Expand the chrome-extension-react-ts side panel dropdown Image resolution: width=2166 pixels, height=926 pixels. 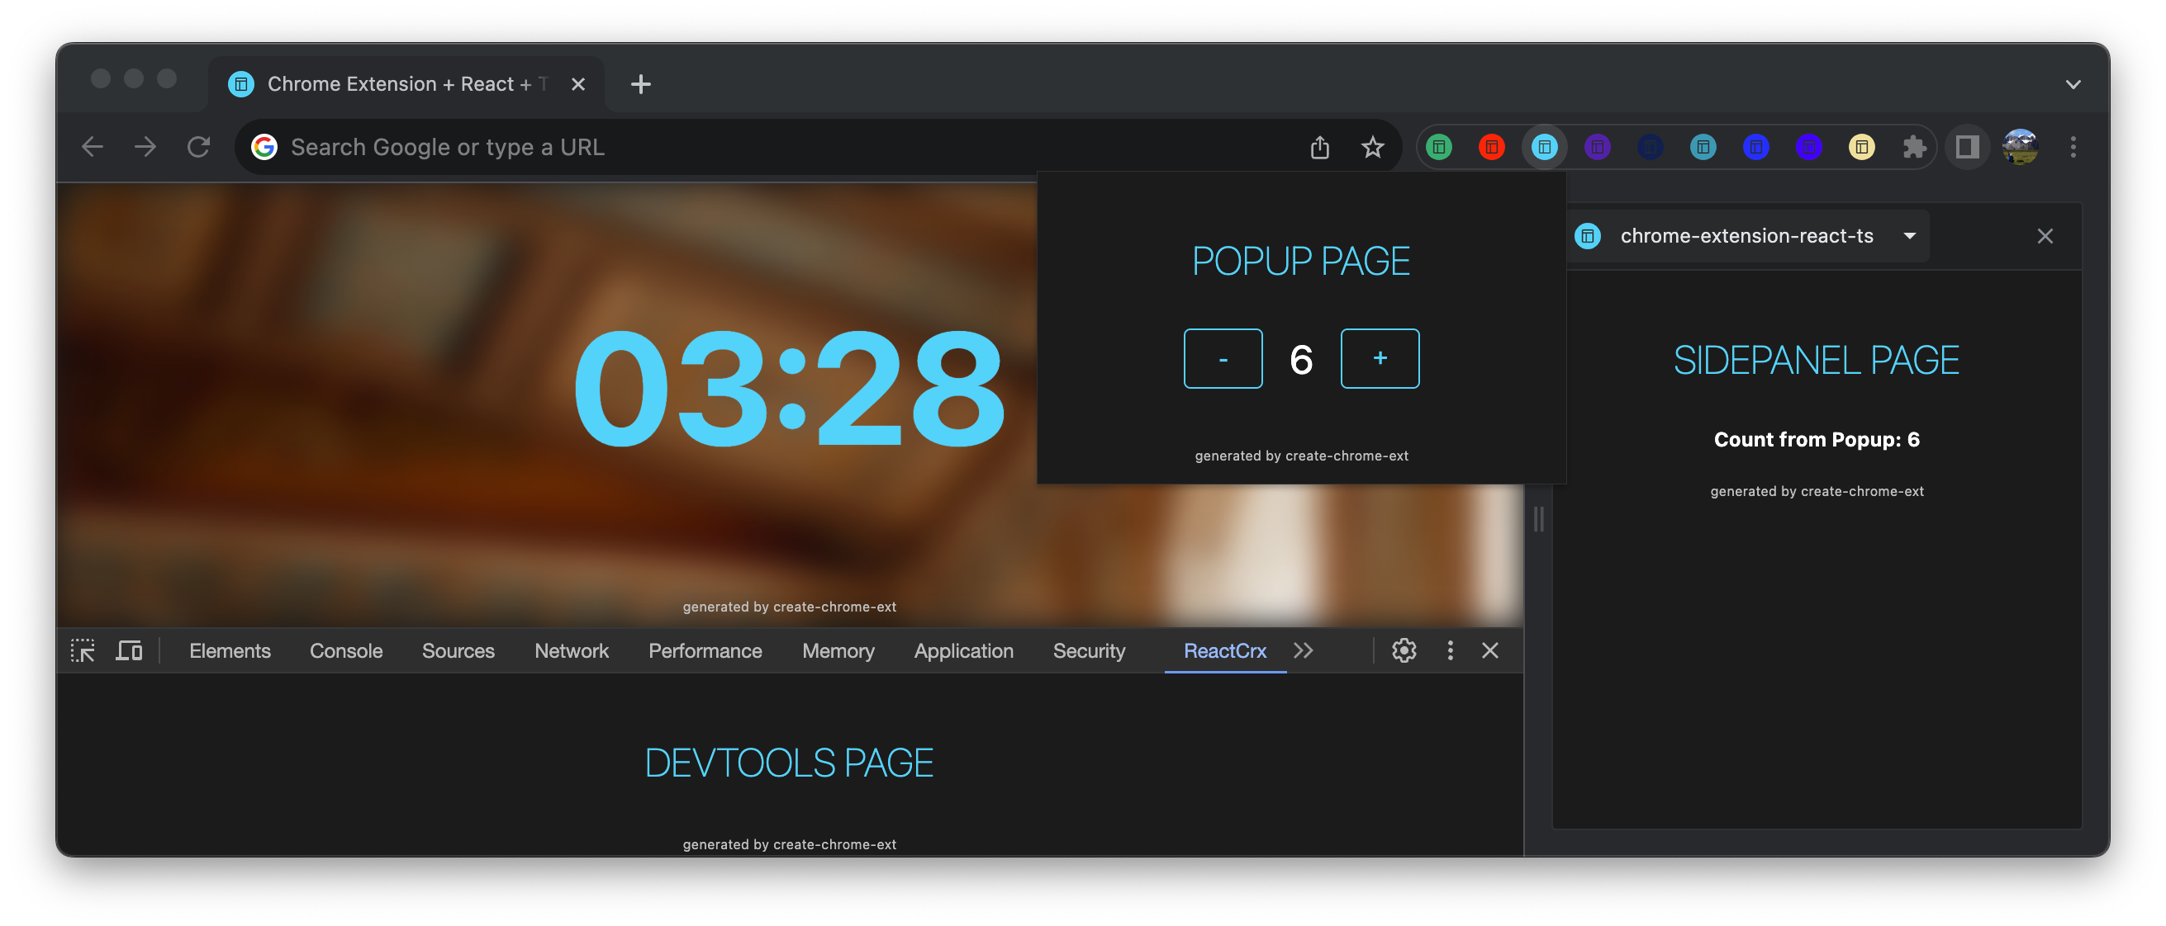point(1910,236)
